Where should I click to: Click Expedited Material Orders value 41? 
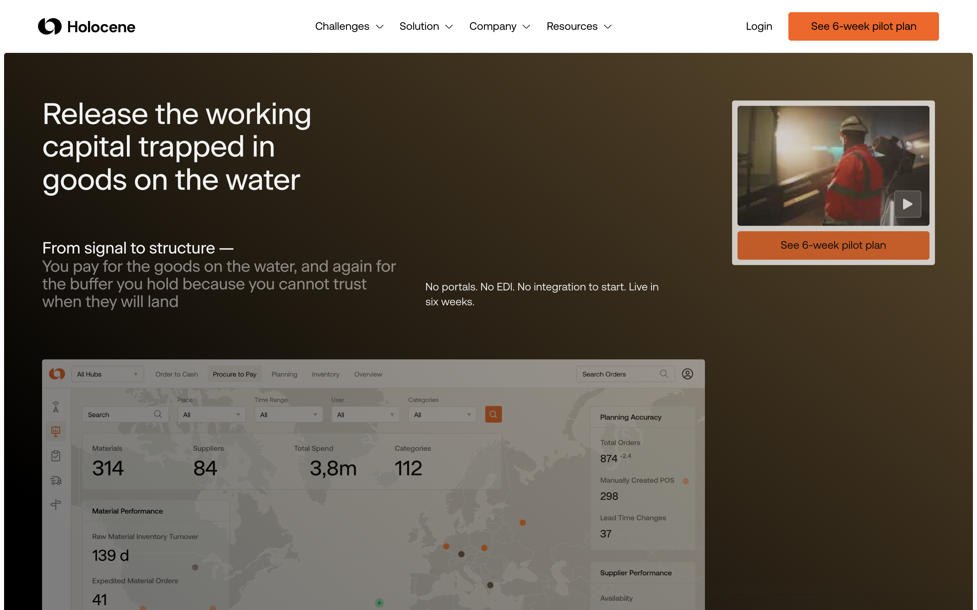[x=99, y=600]
